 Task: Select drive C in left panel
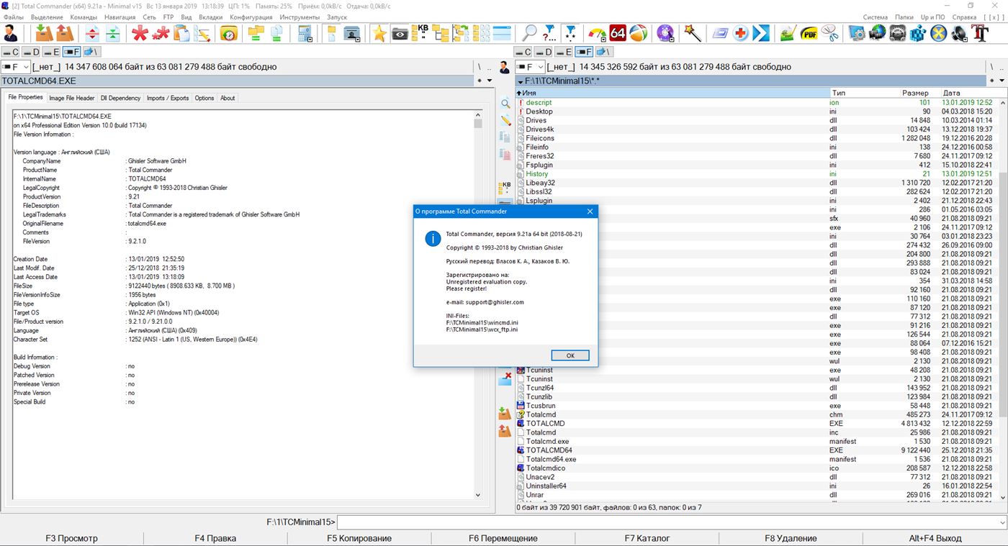tap(11, 52)
